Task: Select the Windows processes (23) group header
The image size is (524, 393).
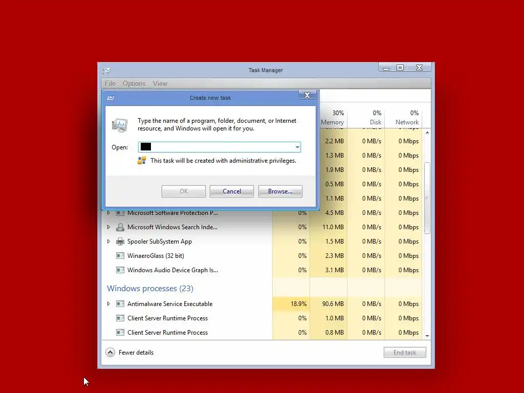Action: [150, 289]
